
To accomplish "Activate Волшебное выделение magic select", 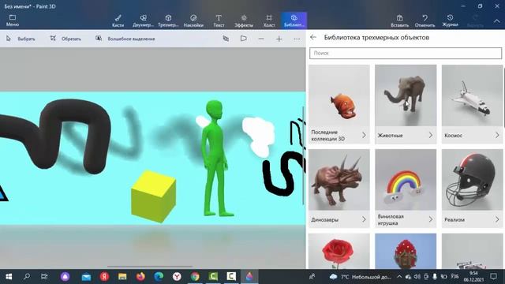I will point(125,39).
